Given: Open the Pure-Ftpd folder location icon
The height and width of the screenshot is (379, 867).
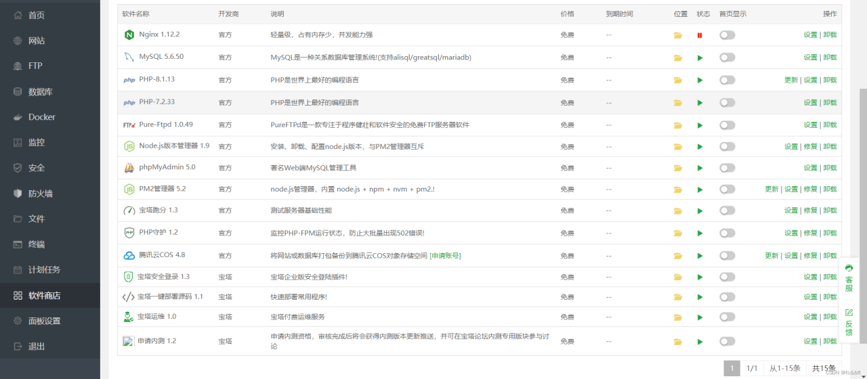Looking at the screenshot, I should pyautogui.click(x=678, y=125).
